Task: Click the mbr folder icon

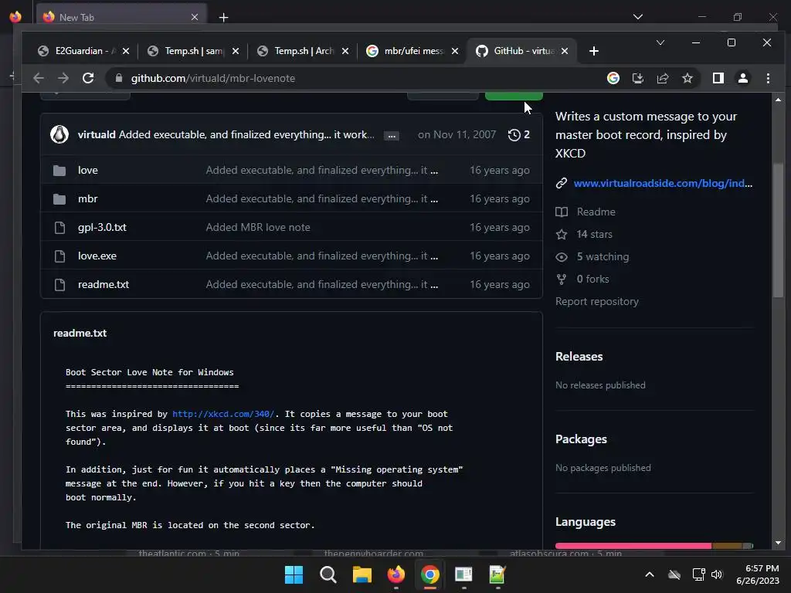Action: coord(59,199)
